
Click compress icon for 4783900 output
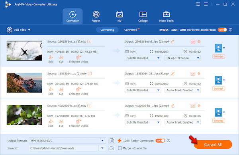coord(199,106)
